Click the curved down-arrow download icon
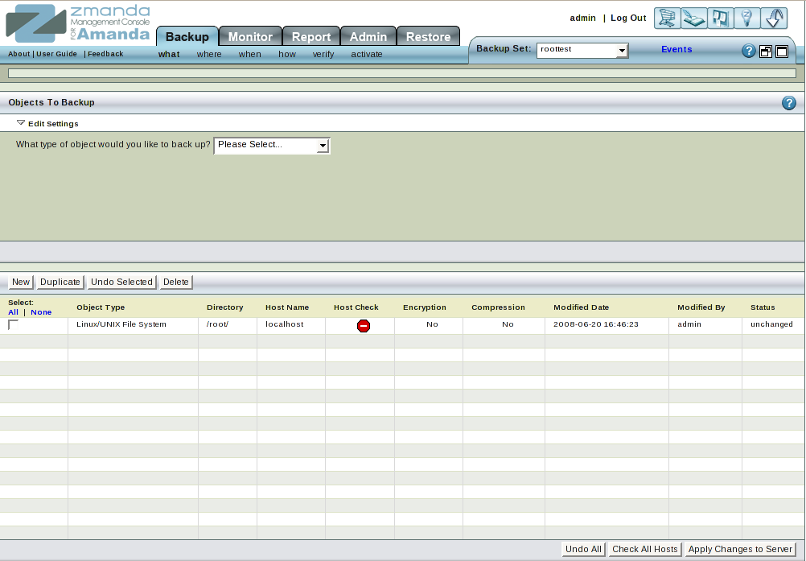This screenshot has height=561, width=806. [x=774, y=19]
